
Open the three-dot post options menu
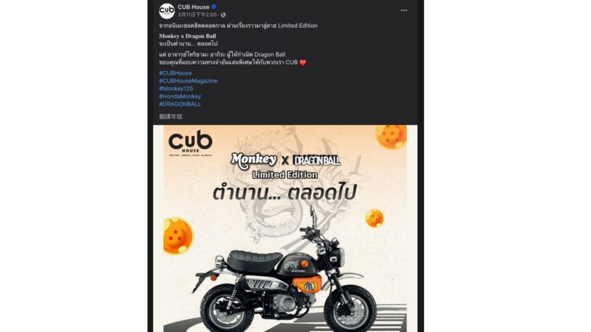click(404, 10)
